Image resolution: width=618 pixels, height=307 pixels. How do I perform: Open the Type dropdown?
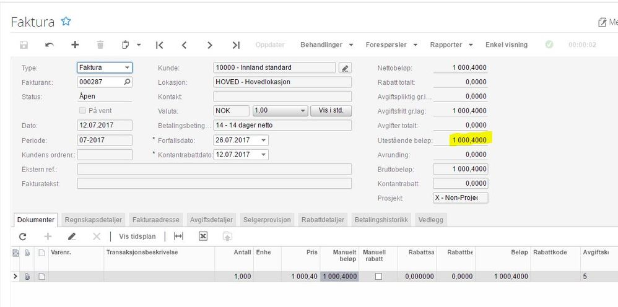click(x=127, y=68)
